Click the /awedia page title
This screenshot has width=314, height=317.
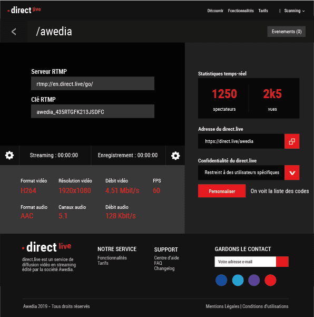tap(54, 32)
